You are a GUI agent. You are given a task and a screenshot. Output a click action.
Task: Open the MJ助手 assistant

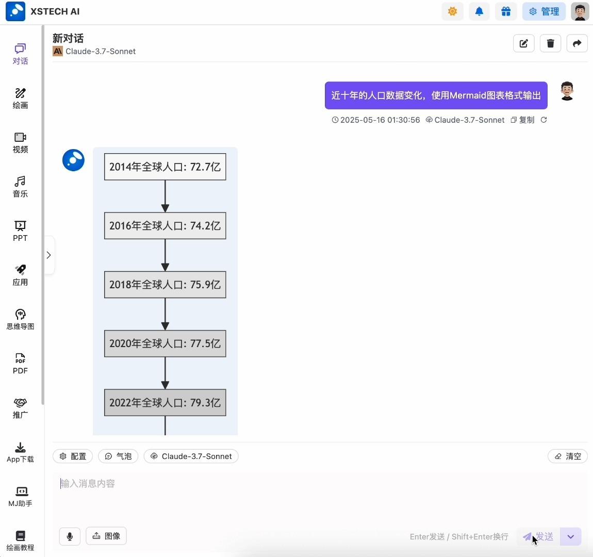pyautogui.click(x=20, y=496)
